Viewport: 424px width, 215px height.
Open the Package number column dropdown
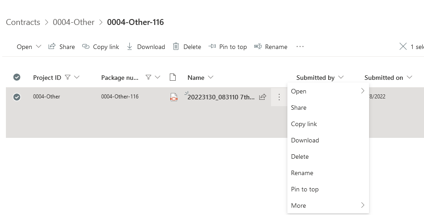[x=158, y=77]
